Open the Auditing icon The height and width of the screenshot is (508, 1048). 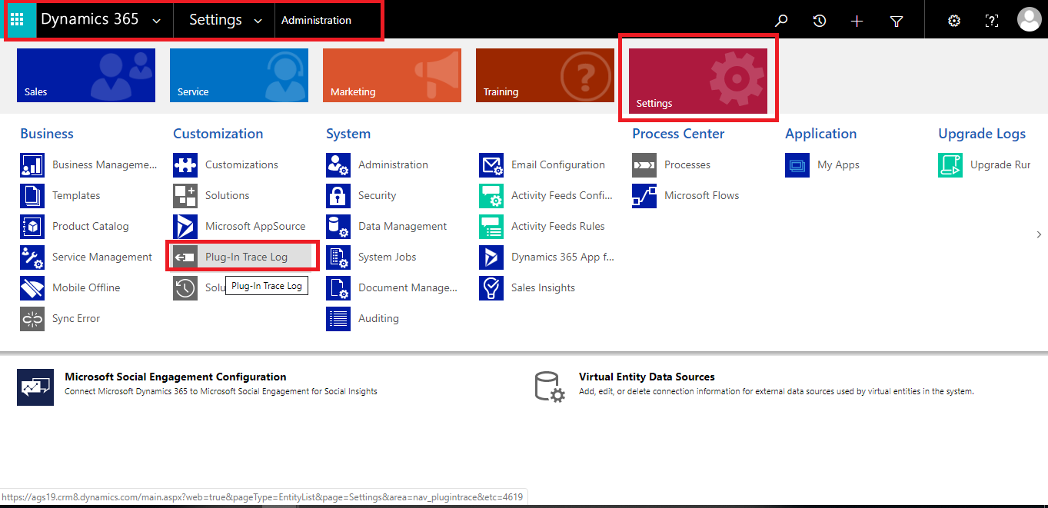[x=338, y=318]
